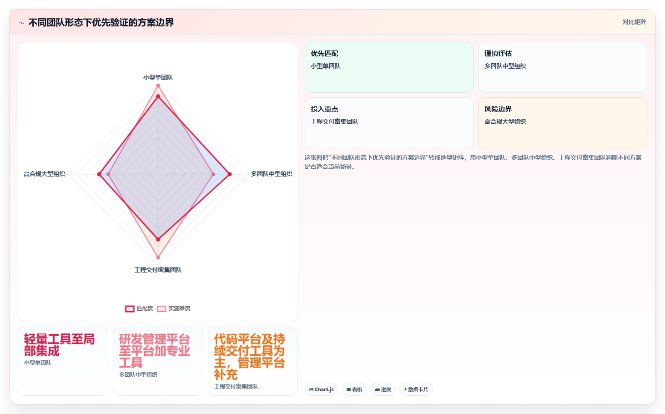This screenshot has height=414, width=665.
Task: Click 实施难度 data point on 小型单团队 axis
Action: (158, 86)
